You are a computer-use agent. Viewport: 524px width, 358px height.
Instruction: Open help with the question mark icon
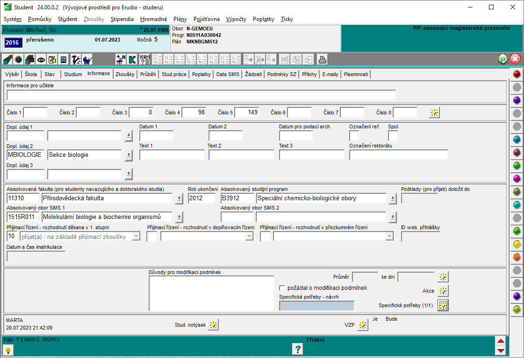pyautogui.click(x=297, y=349)
